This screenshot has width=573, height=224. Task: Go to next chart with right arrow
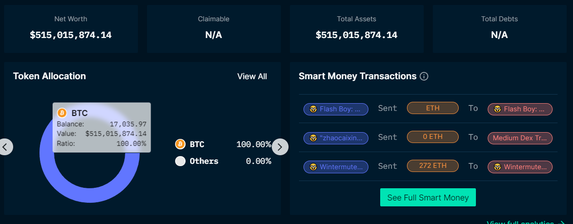280,147
